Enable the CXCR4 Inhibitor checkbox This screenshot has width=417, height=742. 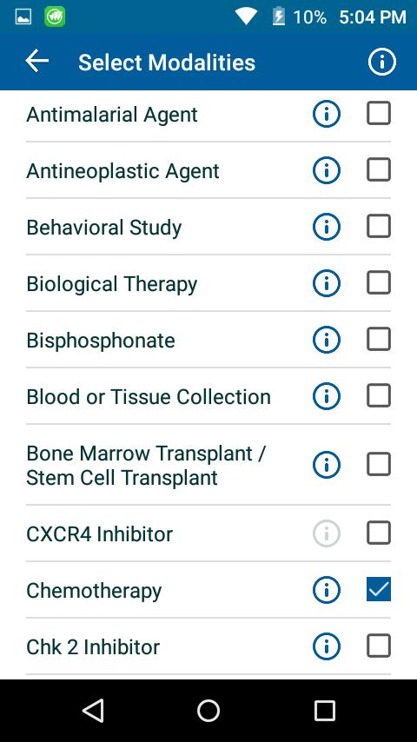(x=379, y=533)
